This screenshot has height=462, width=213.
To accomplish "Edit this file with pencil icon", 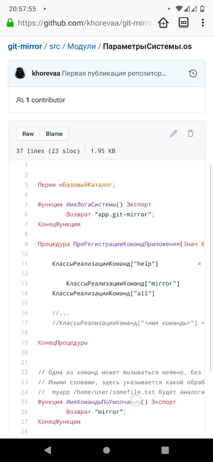I will (174, 134).
